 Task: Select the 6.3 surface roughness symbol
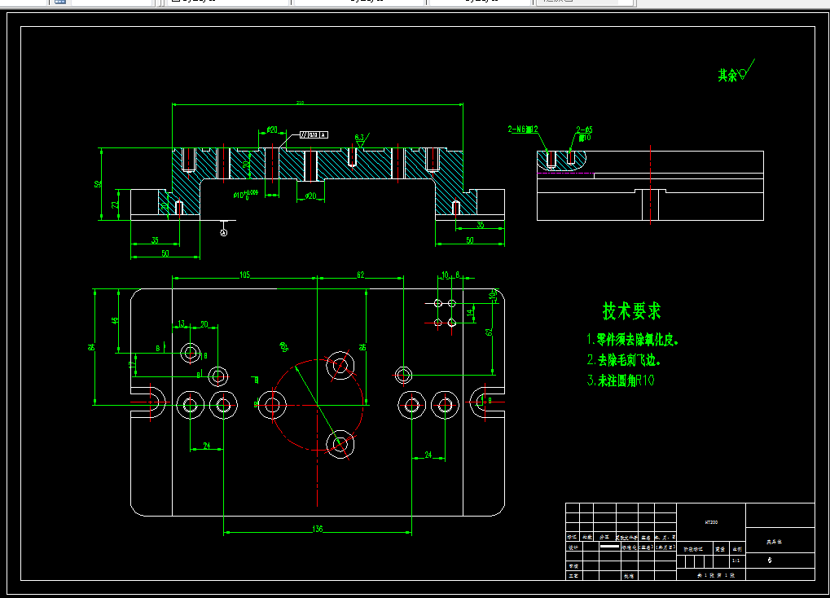pos(362,140)
